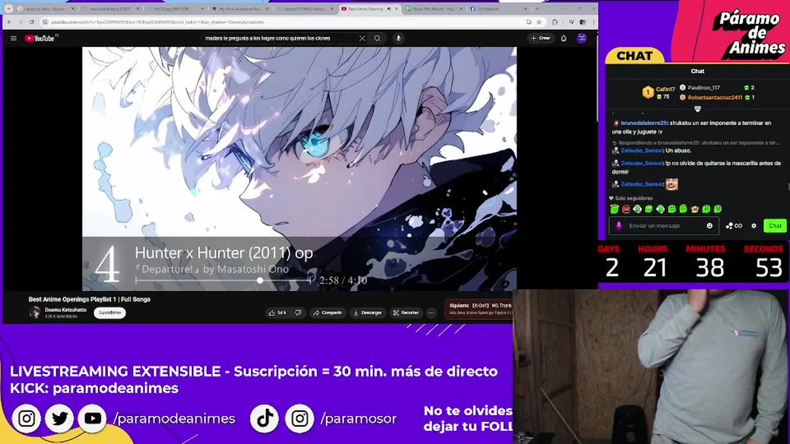
Task: Click Paulinoo_117 in the leaderboard
Action: coord(704,88)
